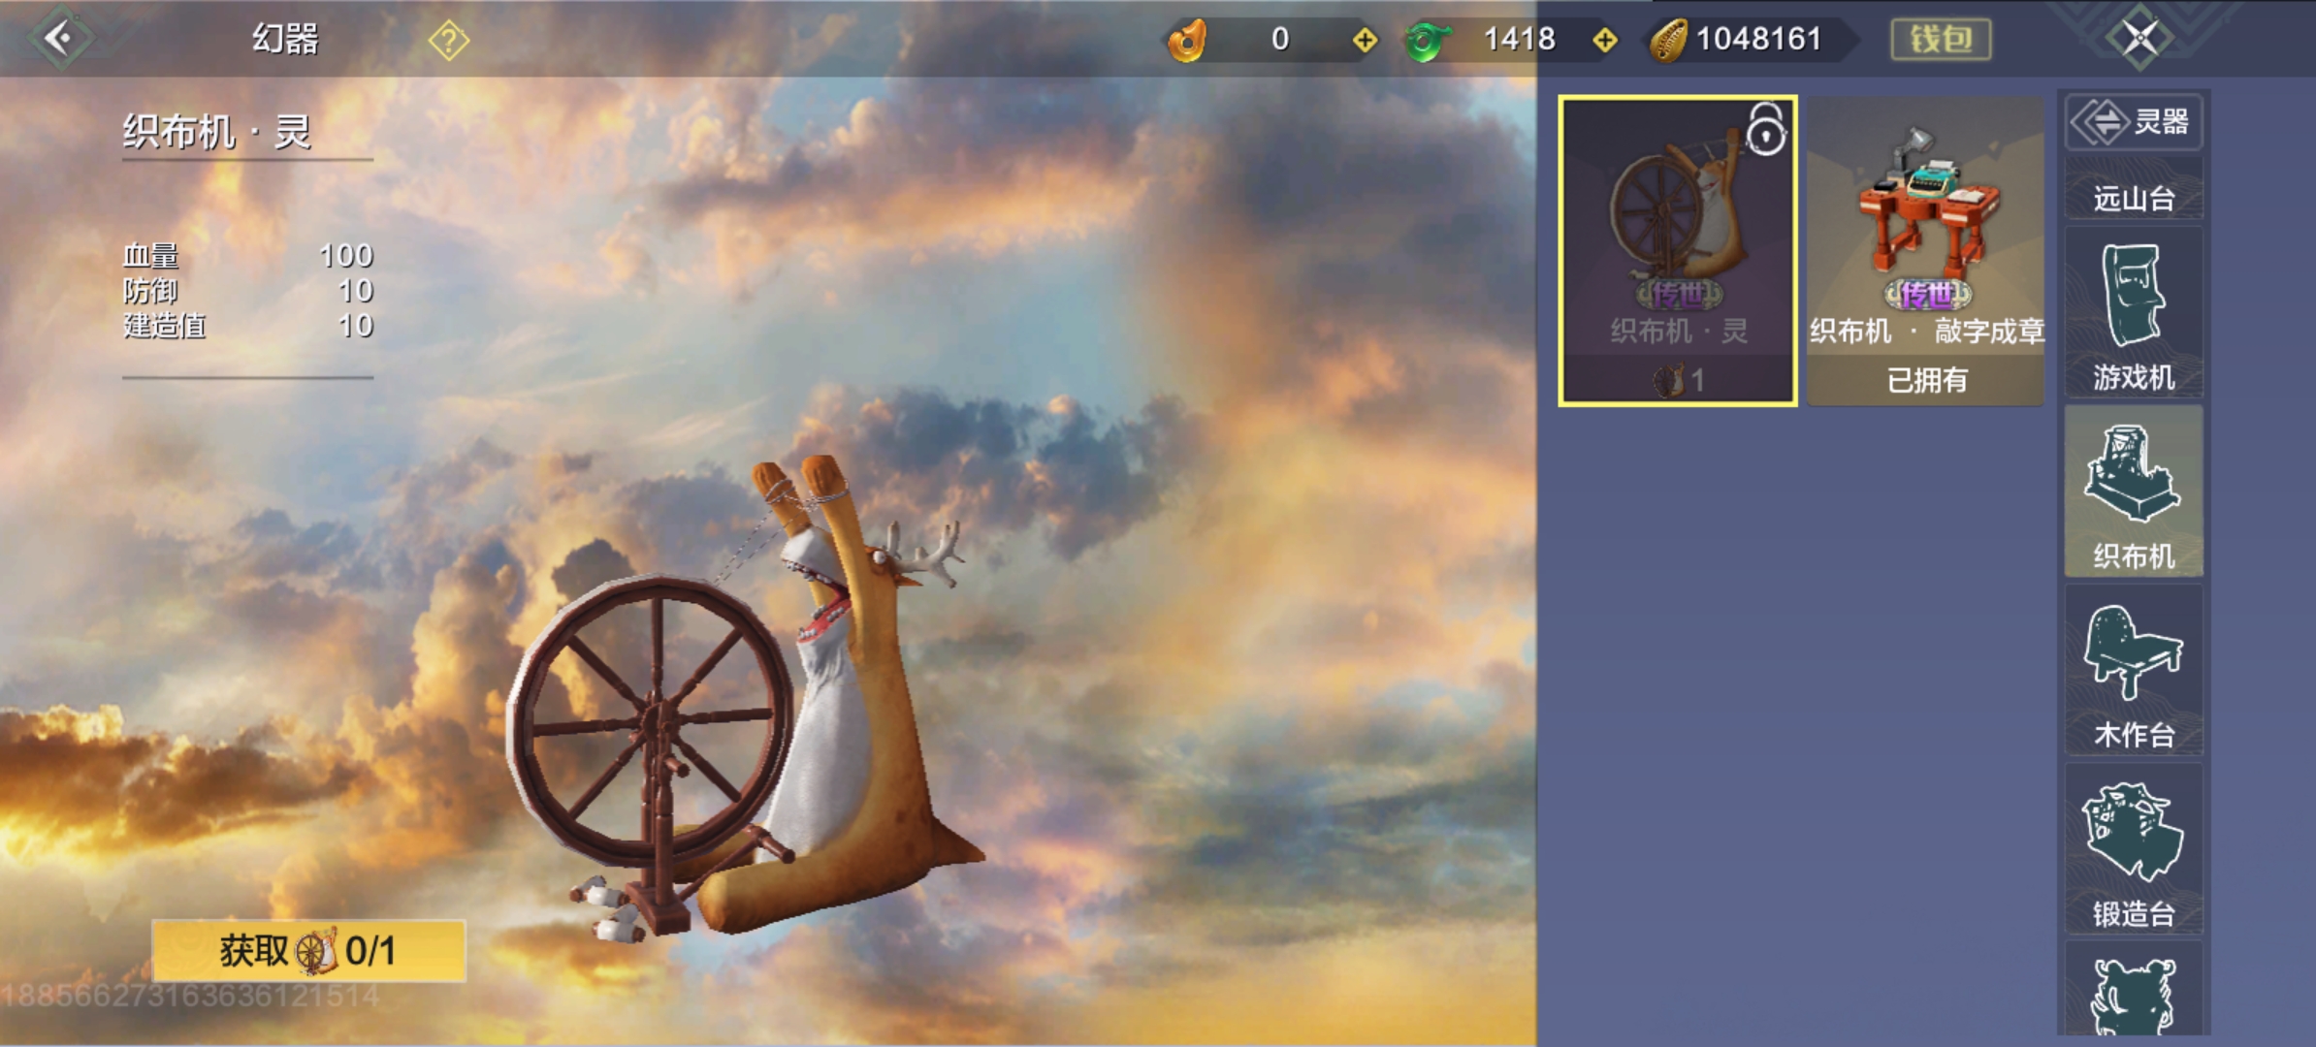Open the 木作台 woodworking category
The height and width of the screenshot is (1047, 2316).
(x=2133, y=671)
